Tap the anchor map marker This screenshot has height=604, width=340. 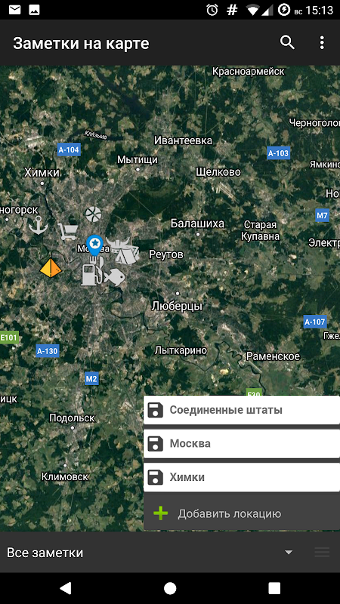pyautogui.click(x=39, y=225)
